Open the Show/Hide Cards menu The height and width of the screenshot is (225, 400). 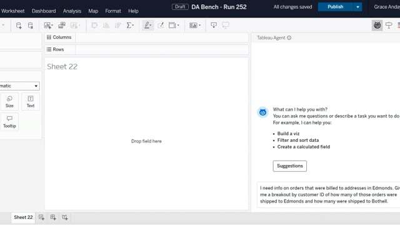click(x=195, y=25)
